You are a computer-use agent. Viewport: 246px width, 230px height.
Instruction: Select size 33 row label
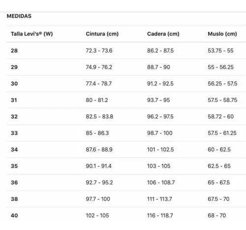click(x=14, y=133)
